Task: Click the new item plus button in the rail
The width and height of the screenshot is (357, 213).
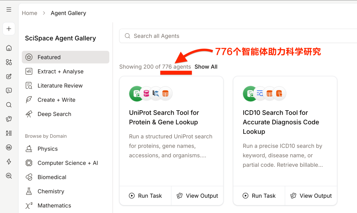Action: pos(9,29)
